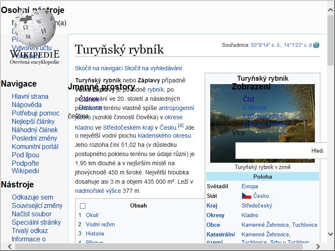Click Skočit na navigaci link
The height and width of the screenshot is (251, 335).
(99, 68)
